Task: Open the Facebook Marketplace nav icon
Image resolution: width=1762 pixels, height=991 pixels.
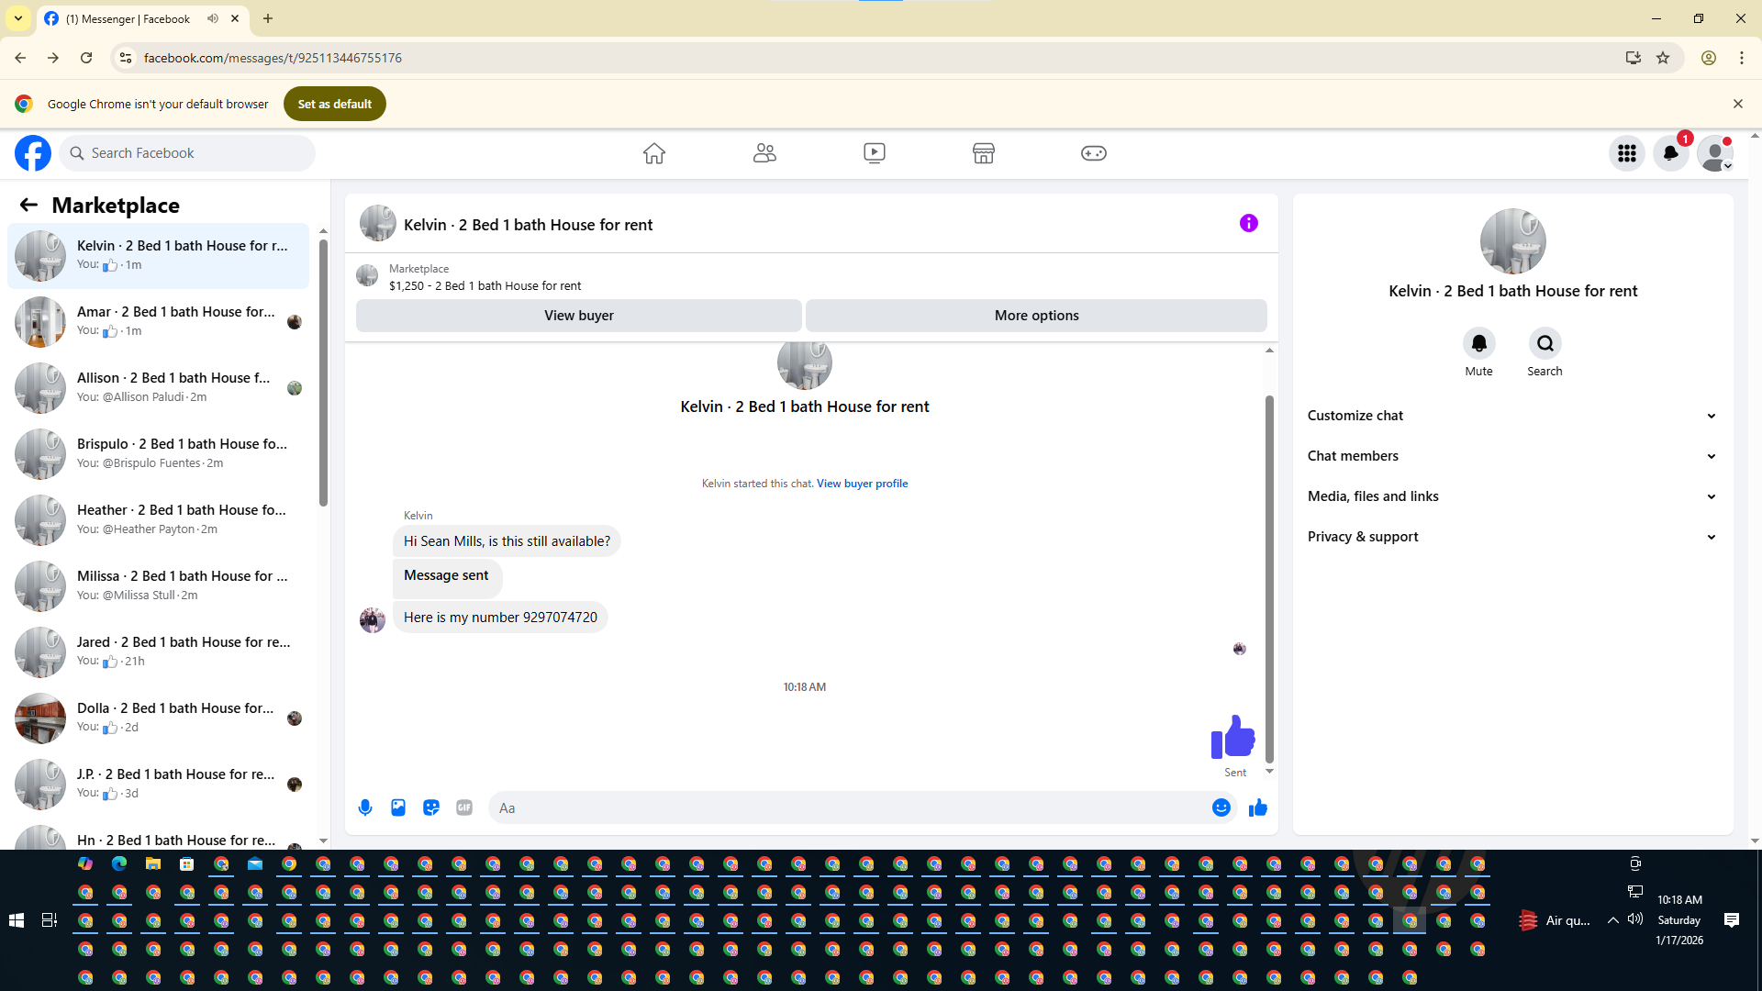Action: 983,153
